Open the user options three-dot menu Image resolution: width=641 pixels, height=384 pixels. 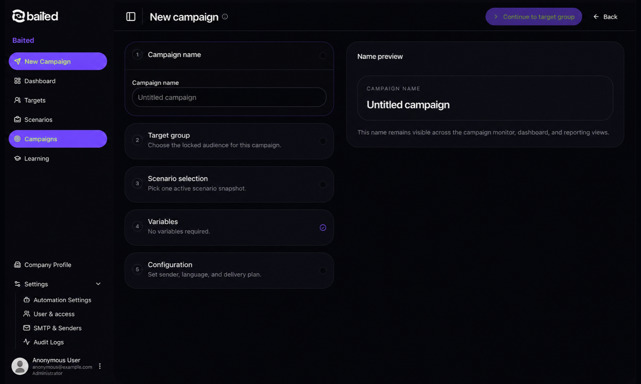100,366
